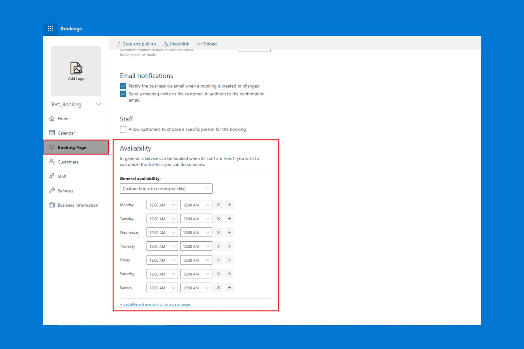This screenshot has height=349, width=524.
Task: Remove Monday hours with the X icon
Action: 218,205
